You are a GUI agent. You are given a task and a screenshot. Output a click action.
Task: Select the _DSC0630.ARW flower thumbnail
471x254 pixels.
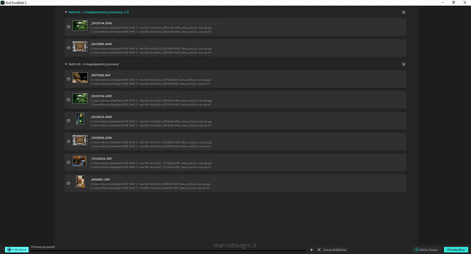(x=80, y=119)
